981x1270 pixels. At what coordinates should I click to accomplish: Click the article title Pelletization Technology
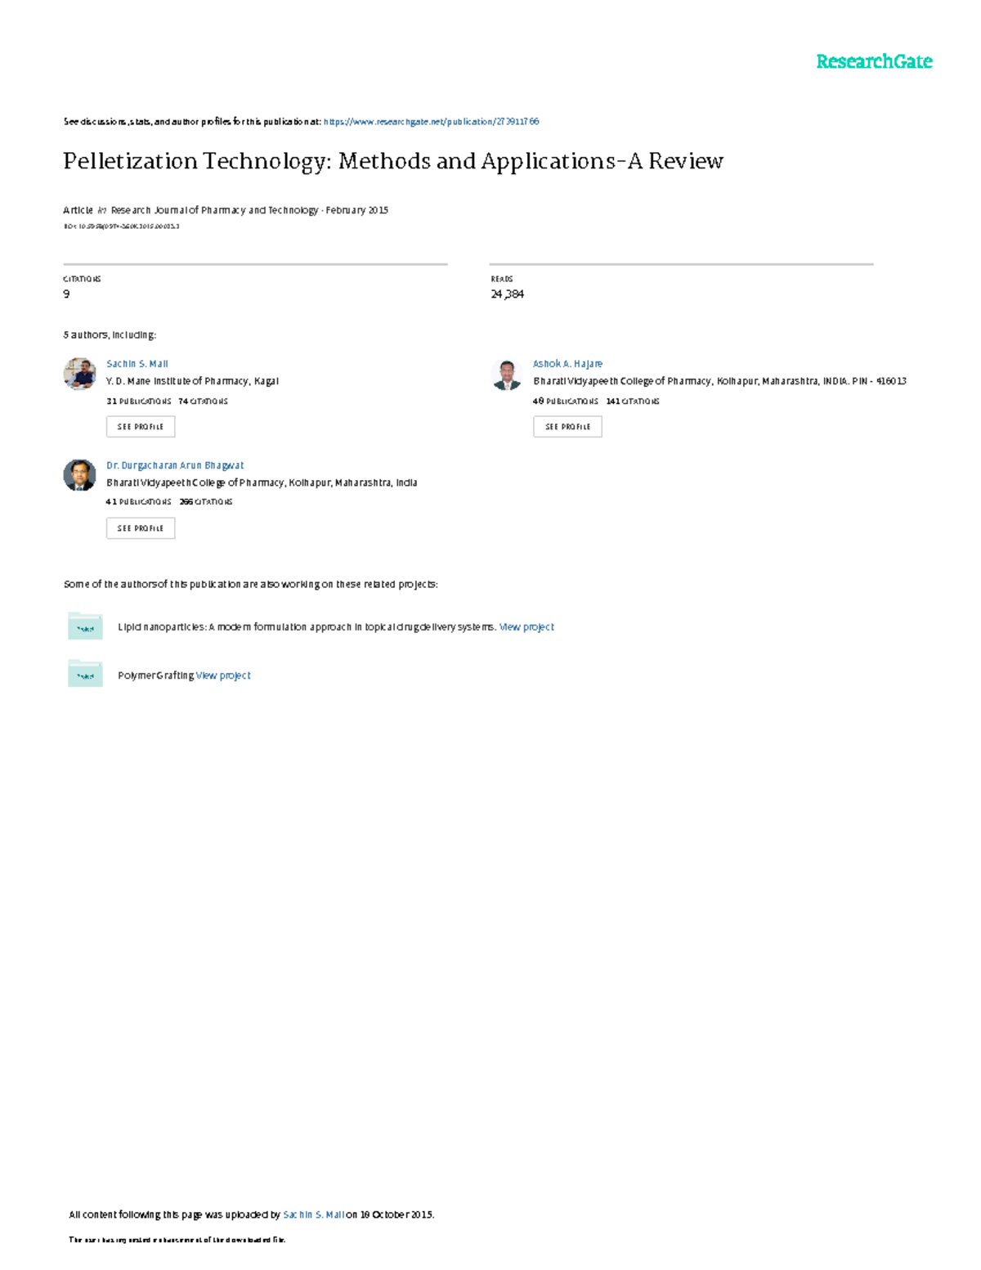[x=392, y=161]
